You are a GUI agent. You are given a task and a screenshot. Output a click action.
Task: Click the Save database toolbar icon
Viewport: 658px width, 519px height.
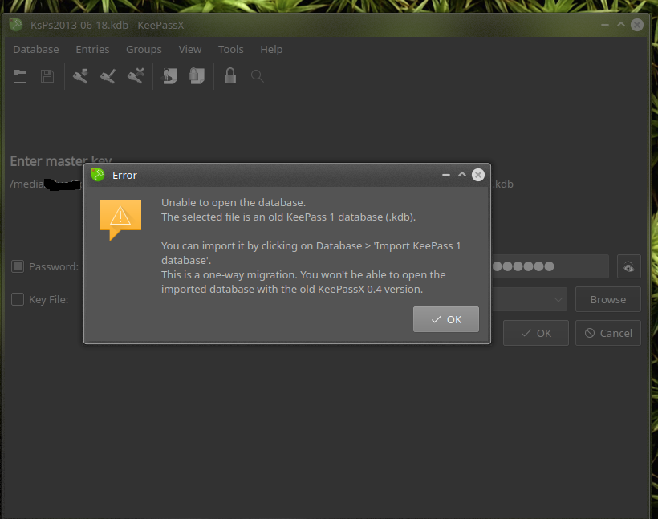[x=47, y=75]
